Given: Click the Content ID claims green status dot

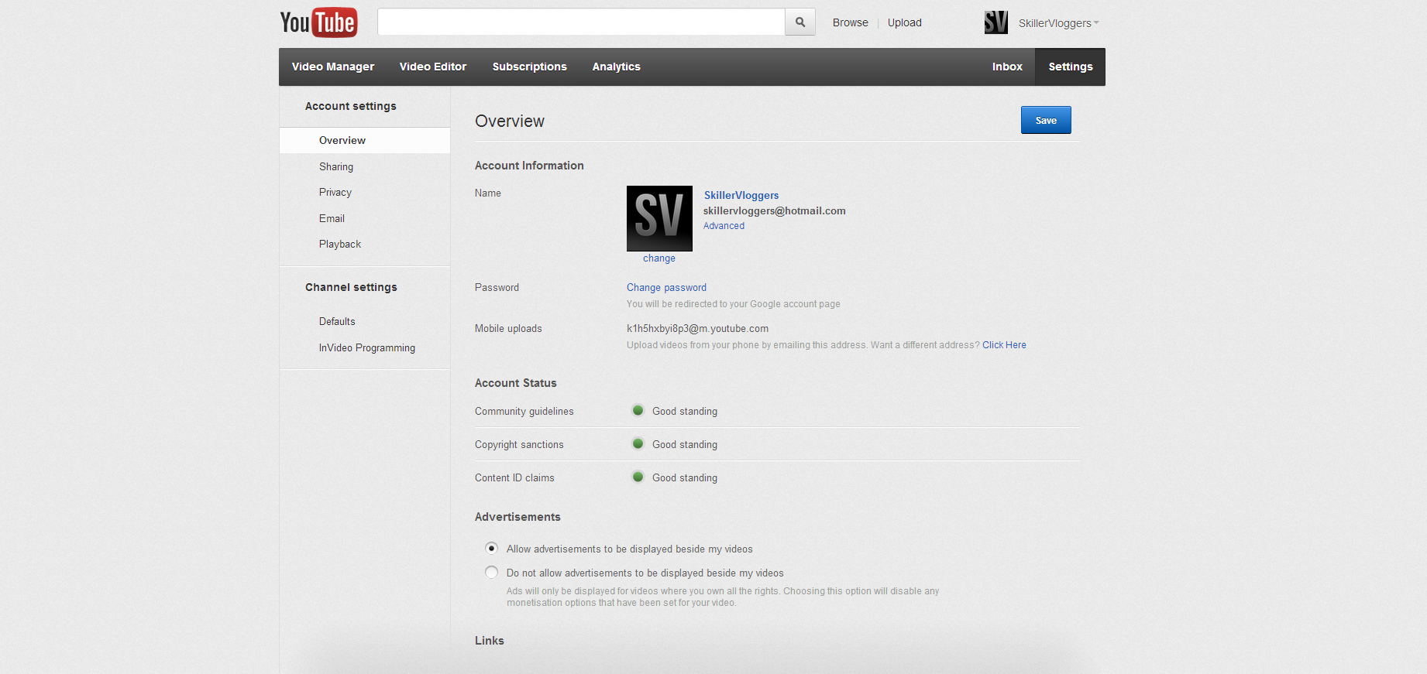Looking at the screenshot, I should click(638, 477).
